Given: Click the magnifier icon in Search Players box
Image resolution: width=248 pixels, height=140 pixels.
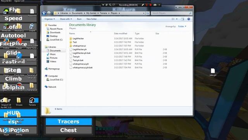Looking at the screenshot, I should click(x=190, y=13).
